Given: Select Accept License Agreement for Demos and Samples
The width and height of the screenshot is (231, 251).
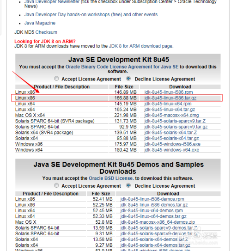Looking at the screenshot, I should pos(56,185).
